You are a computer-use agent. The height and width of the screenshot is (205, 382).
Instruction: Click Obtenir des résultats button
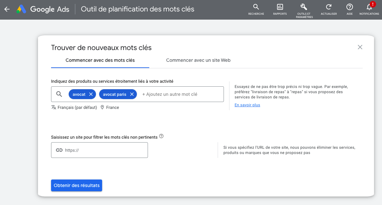pyautogui.click(x=77, y=185)
